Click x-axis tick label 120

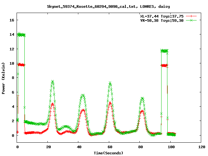pyautogui.click(x=202, y=147)
